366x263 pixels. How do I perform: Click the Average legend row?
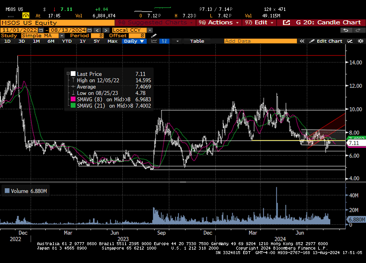(111, 87)
